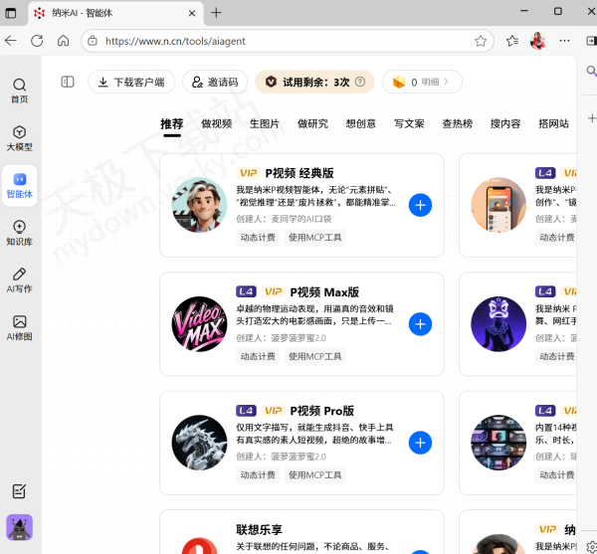The image size is (597, 554).
Task: Expand the 明细 points details chevron
Action: (448, 82)
